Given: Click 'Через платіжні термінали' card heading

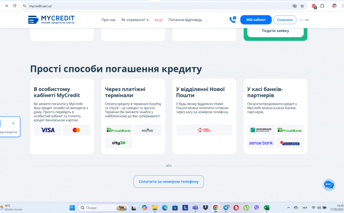Looking at the screenshot, I should pyautogui.click(x=125, y=92).
